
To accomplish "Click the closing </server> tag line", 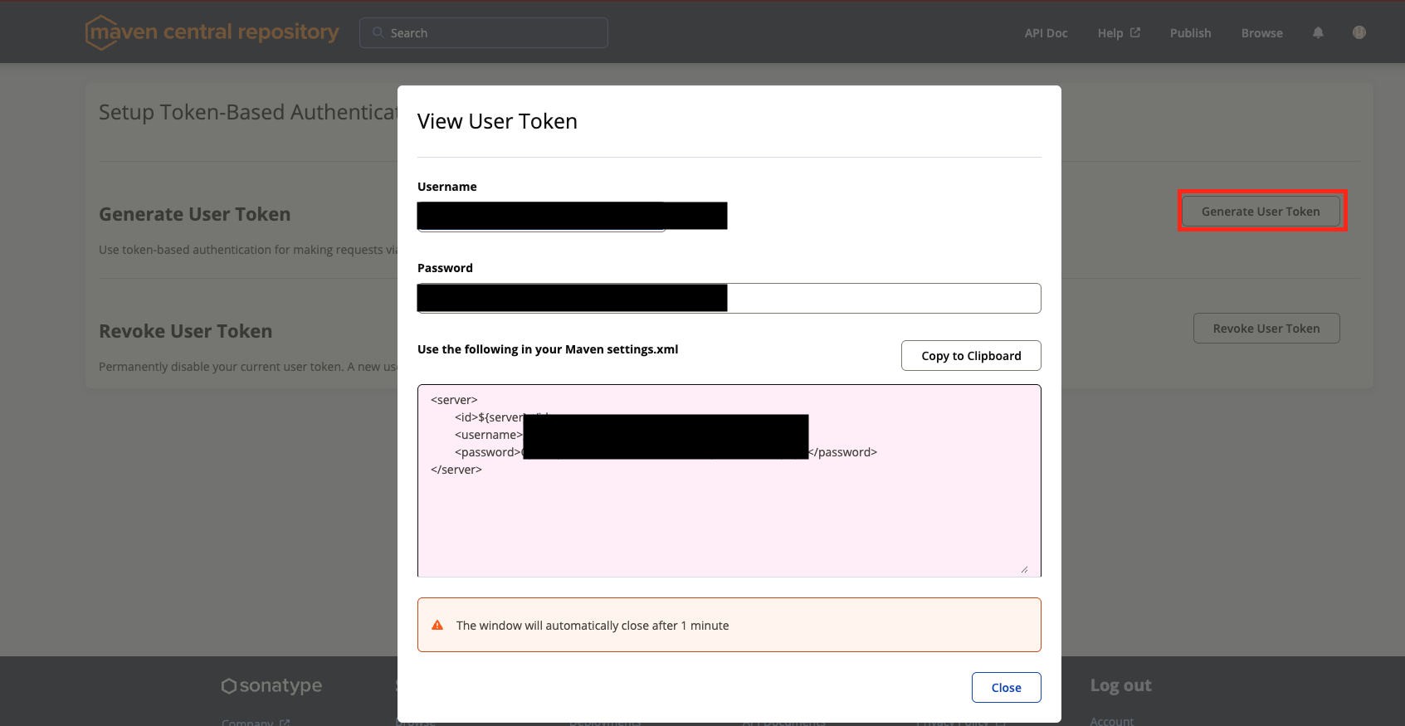I will click(456, 470).
